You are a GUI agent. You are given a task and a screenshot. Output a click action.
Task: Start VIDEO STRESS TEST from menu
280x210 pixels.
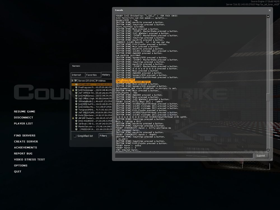click(x=29, y=160)
